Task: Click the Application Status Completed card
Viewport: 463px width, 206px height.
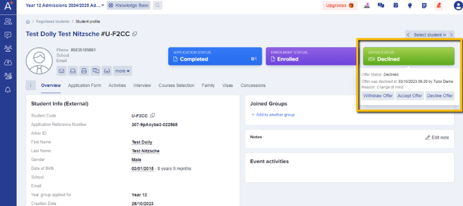Action: [215, 56]
